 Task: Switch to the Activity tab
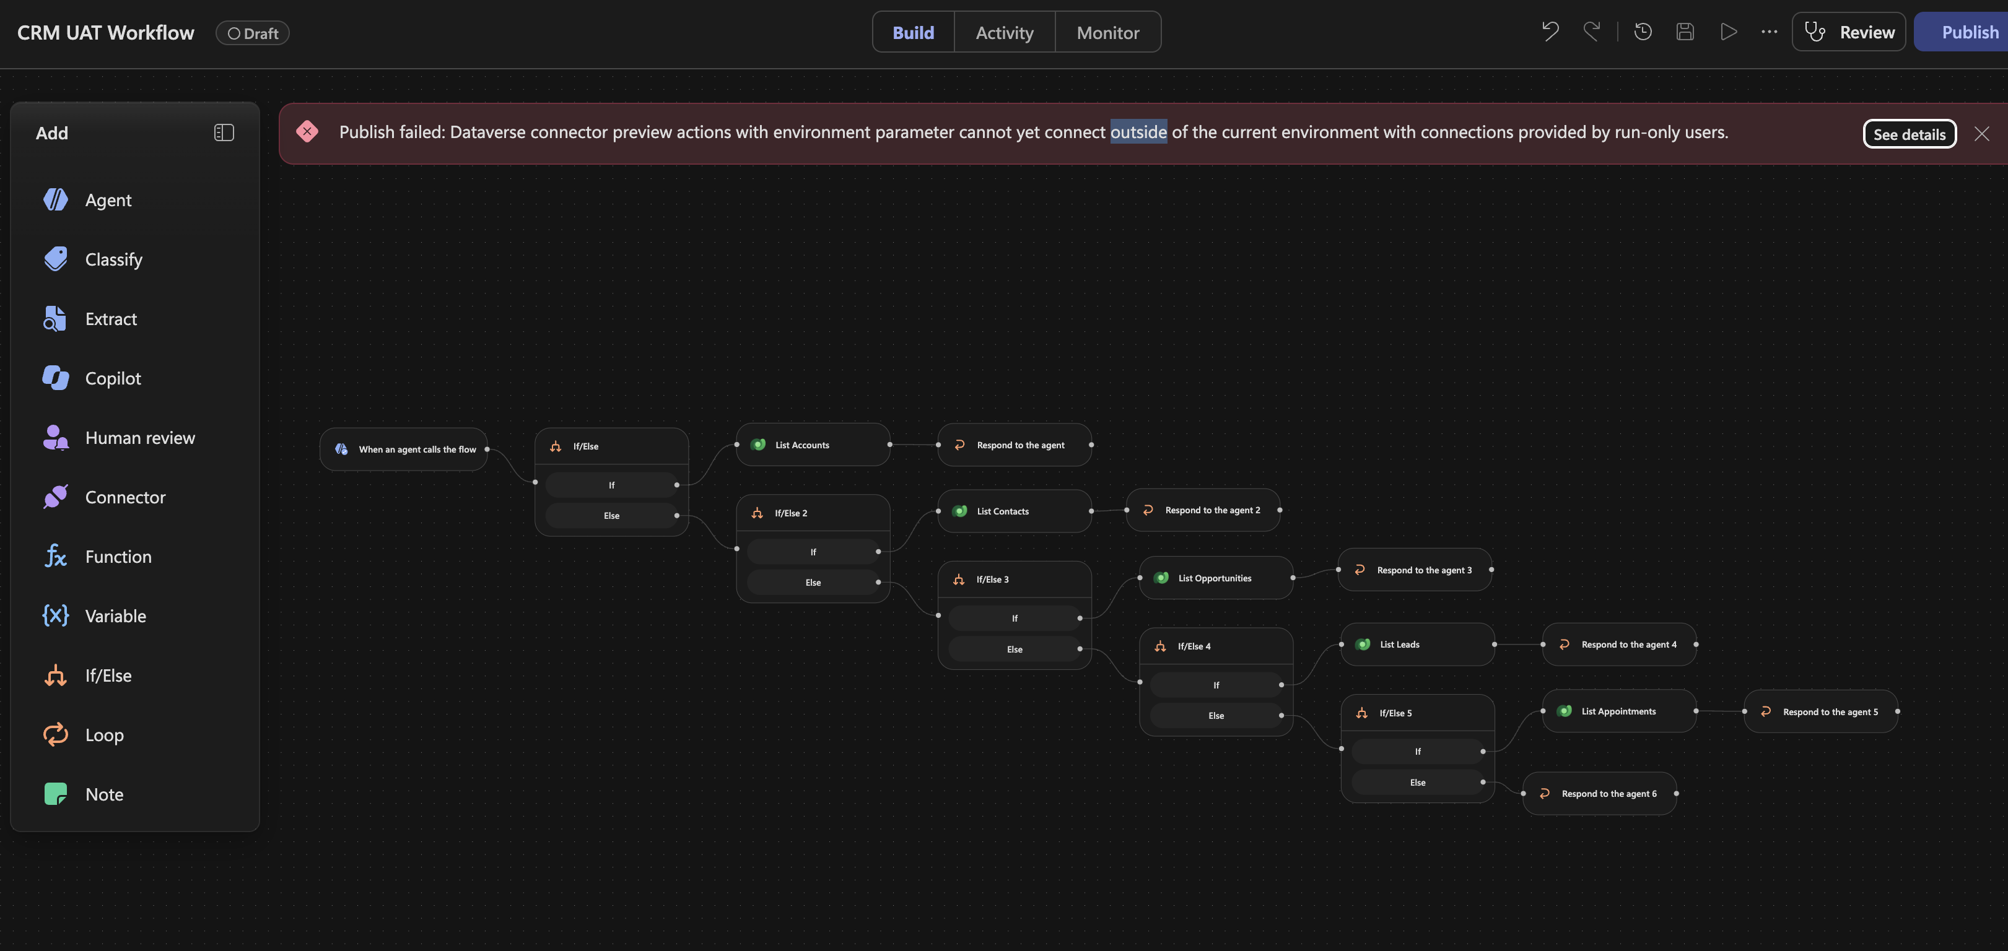1004,32
